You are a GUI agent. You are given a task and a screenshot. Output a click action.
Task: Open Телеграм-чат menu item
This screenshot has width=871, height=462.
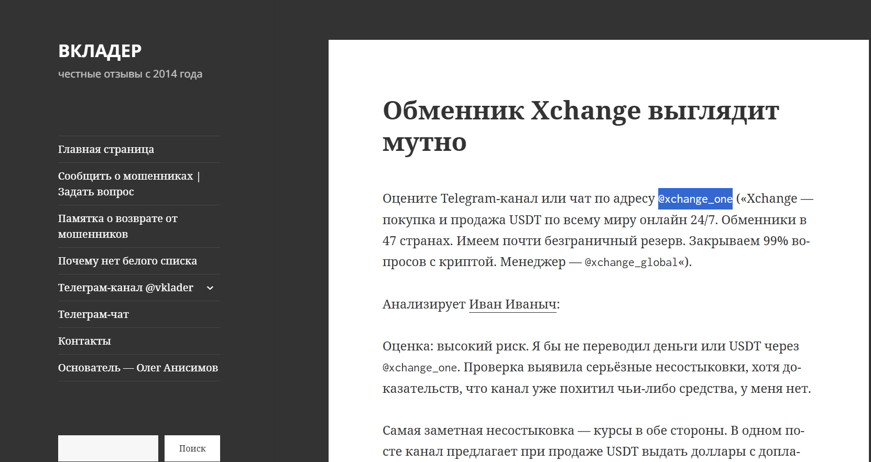pyautogui.click(x=93, y=314)
